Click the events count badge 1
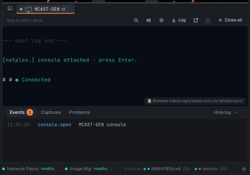This screenshot has width=250, height=175. coord(30,112)
